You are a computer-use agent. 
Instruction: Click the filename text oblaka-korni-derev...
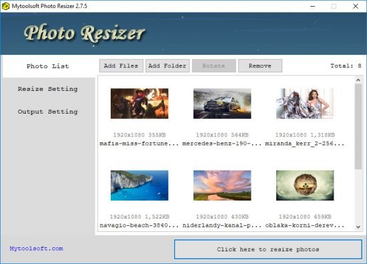pos(305,225)
